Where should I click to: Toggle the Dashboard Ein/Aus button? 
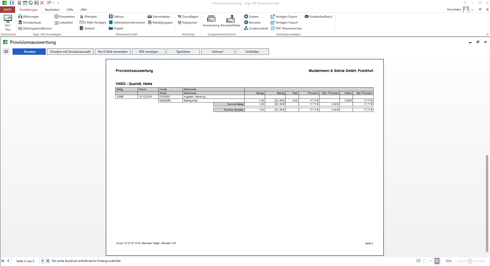pyautogui.click(x=8, y=23)
